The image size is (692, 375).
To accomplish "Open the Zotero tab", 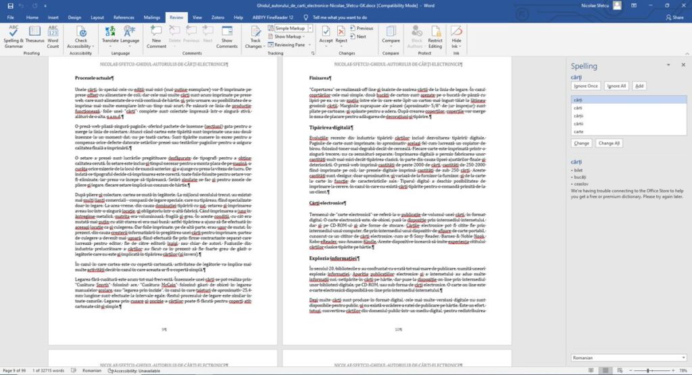I will pyautogui.click(x=218, y=18).
